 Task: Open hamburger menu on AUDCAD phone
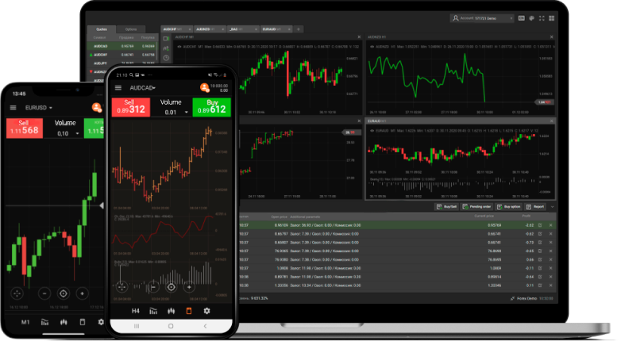click(119, 87)
